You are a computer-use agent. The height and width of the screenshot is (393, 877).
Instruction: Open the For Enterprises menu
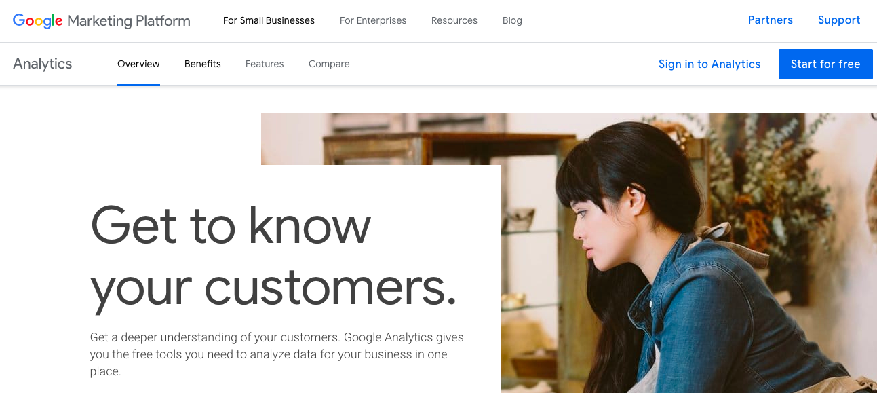coord(373,20)
